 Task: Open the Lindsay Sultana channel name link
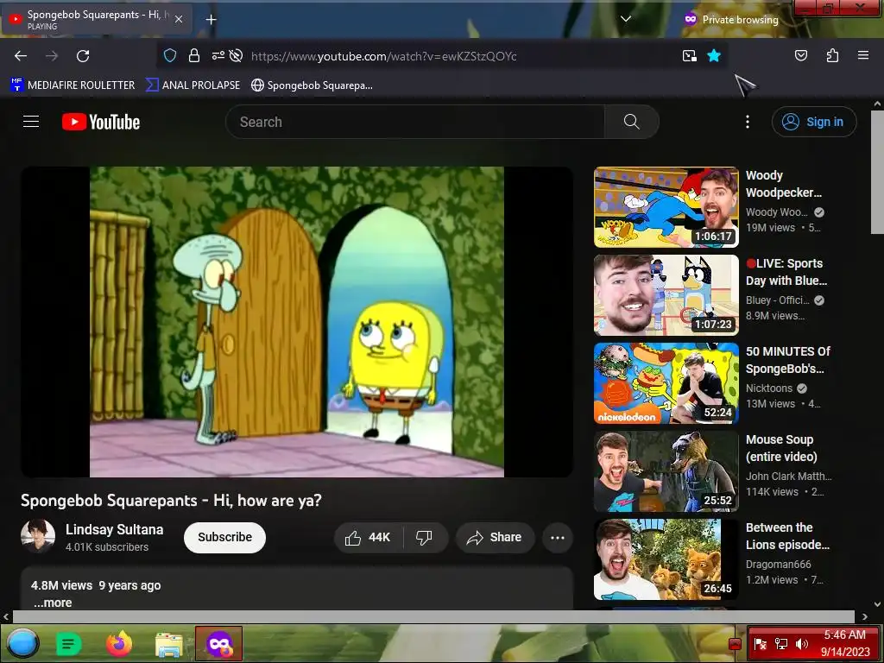pos(115,529)
